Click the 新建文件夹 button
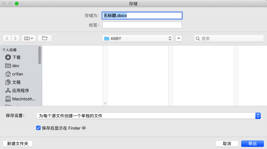The width and height of the screenshot is (267, 149). point(18,144)
